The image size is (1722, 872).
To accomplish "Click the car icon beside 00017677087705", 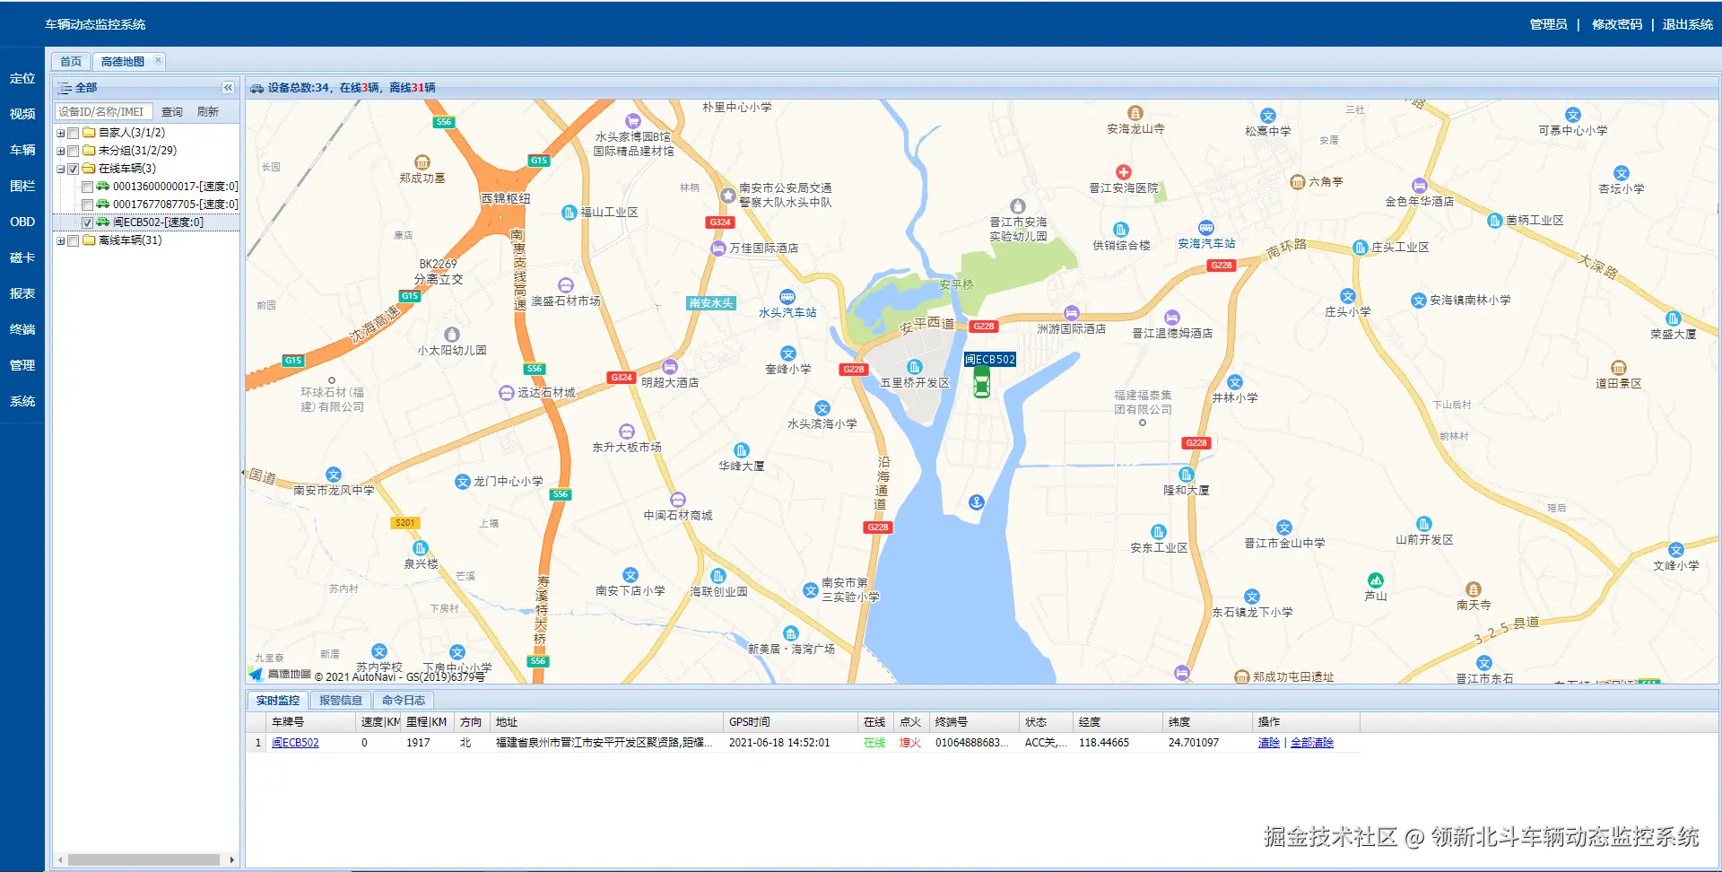I will (x=103, y=205).
